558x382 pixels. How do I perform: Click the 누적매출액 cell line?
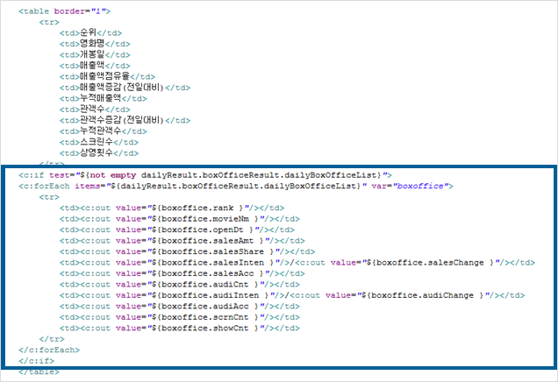(104, 99)
